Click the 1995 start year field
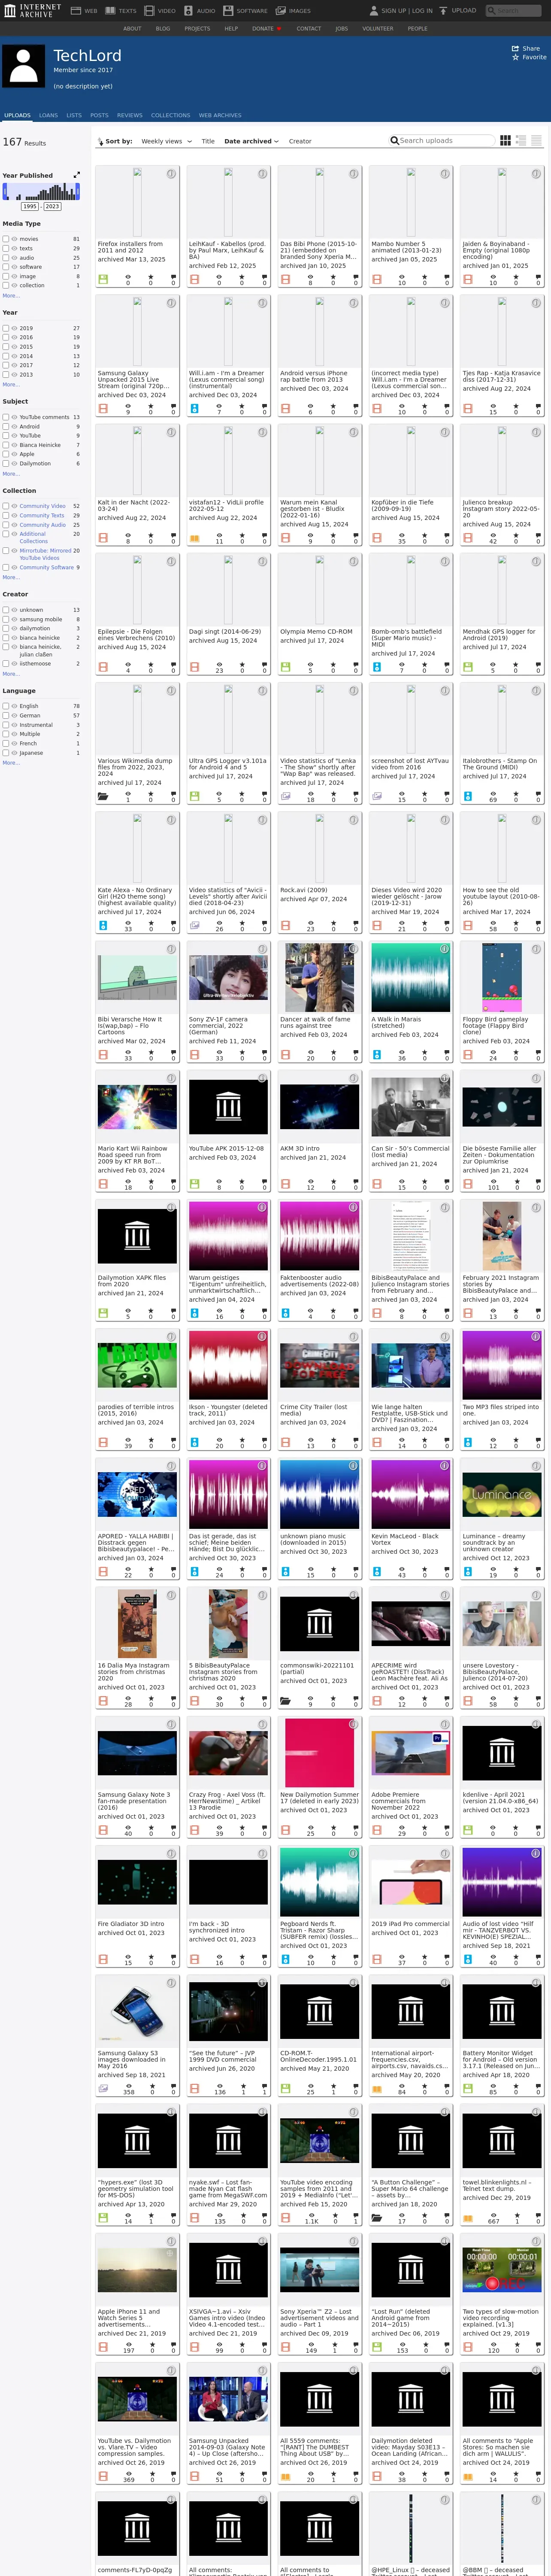This screenshot has width=551, height=2576. click(x=30, y=206)
